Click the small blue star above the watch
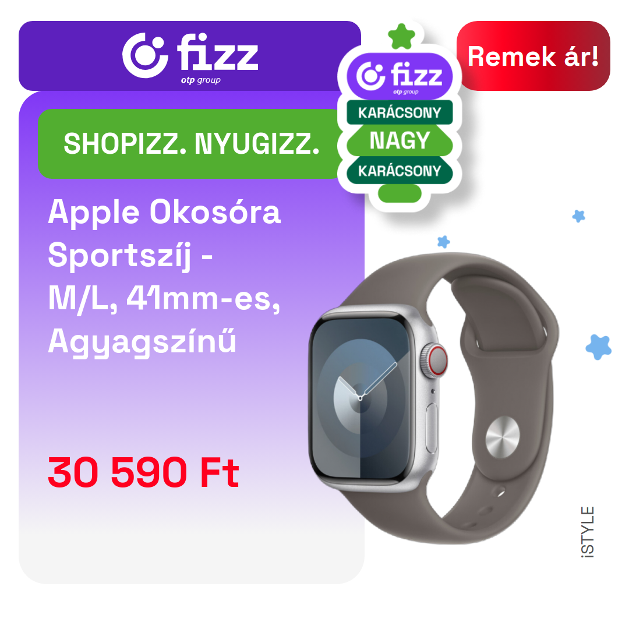The image size is (629, 629). pos(443,242)
